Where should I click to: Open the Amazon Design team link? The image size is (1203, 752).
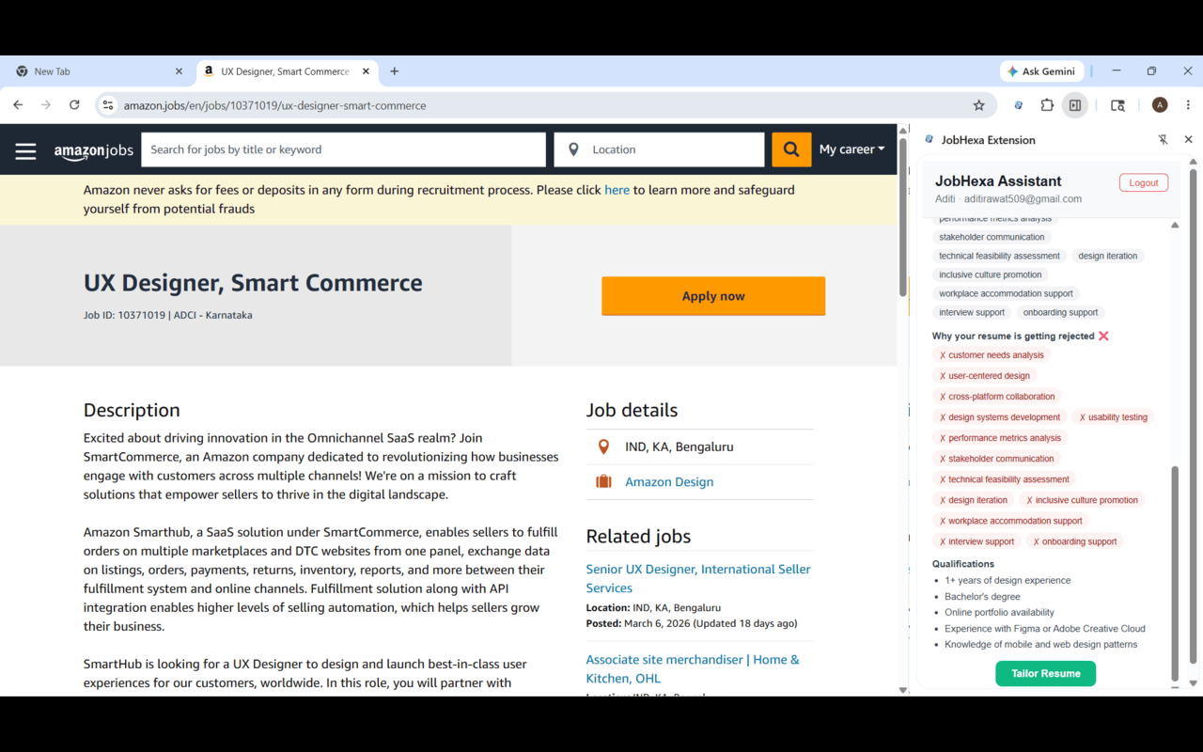point(669,482)
